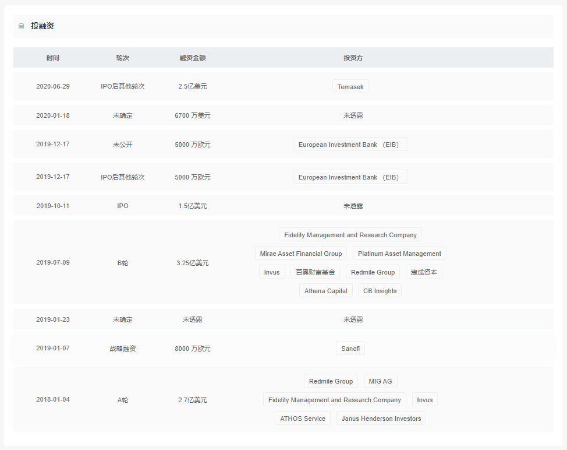Select the 2019-10-11 date cell
The height and width of the screenshot is (450, 567).
coord(53,206)
